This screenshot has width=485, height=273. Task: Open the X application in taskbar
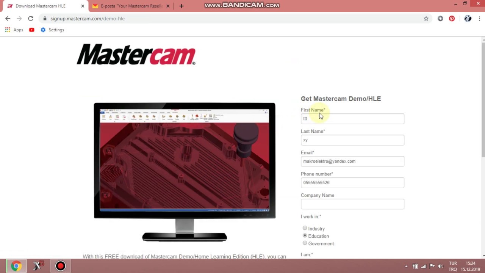[38, 266]
